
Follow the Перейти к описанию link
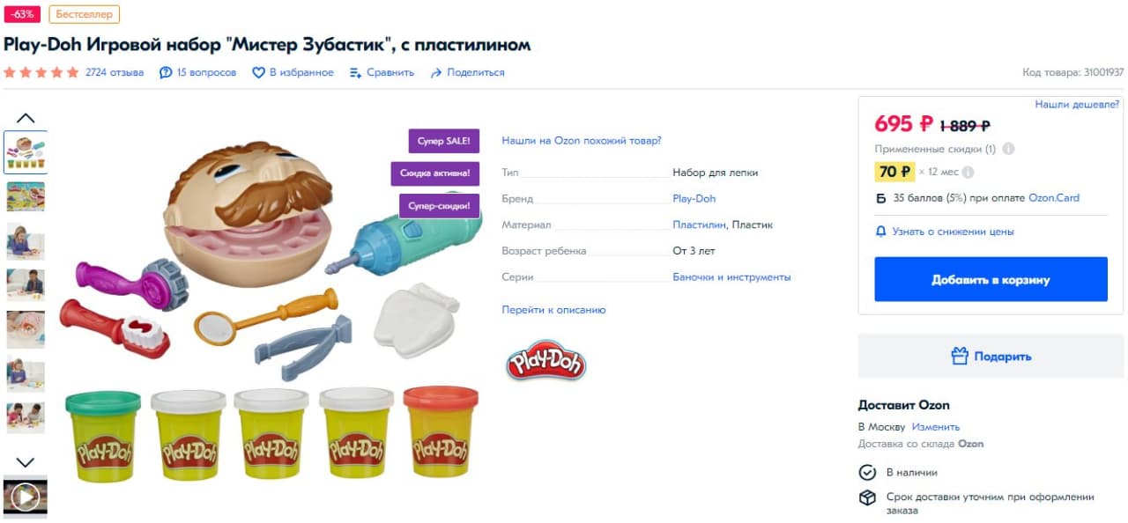553,310
